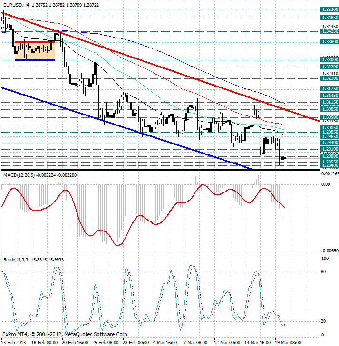The height and width of the screenshot is (346, 339).
Task: Click the 4 Mar 16:00 date label
Action: click(165, 342)
